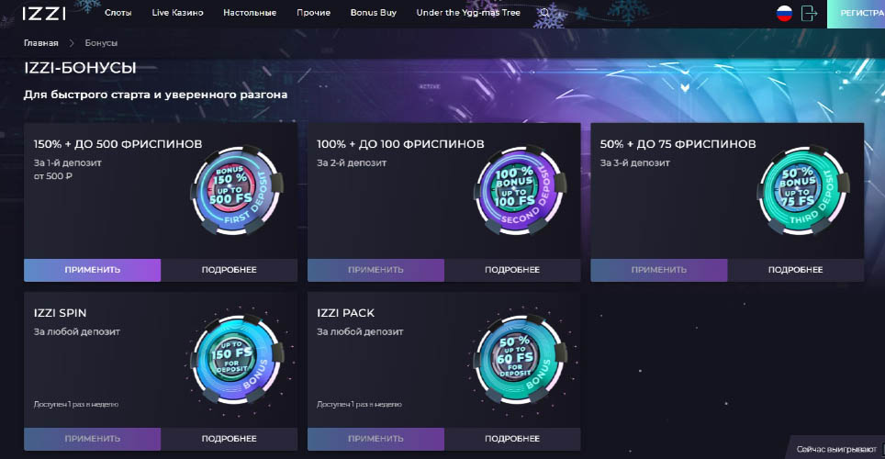Click the IZZI logo in the header
Viewport: 885px width, 459px height.
pos(44,14)
